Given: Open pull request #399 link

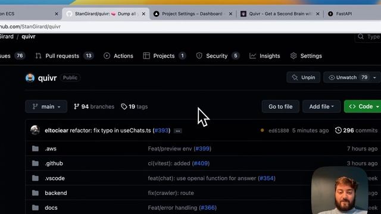Looking at the screenshot, I should (202, 149).
